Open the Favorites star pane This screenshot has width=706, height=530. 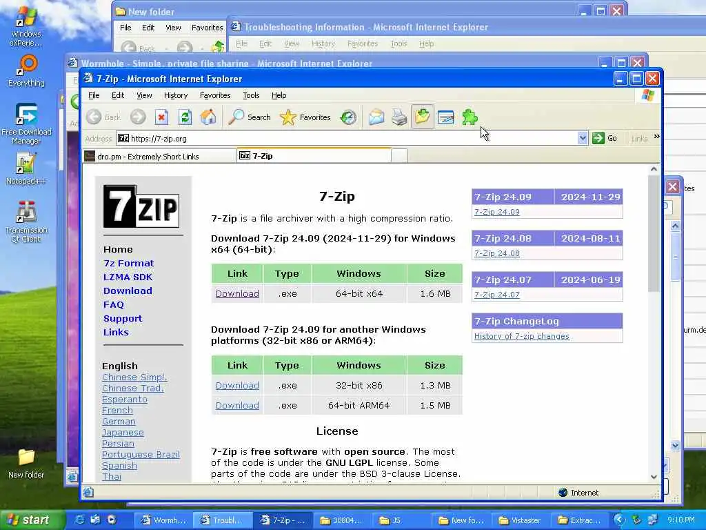point(305,117)
